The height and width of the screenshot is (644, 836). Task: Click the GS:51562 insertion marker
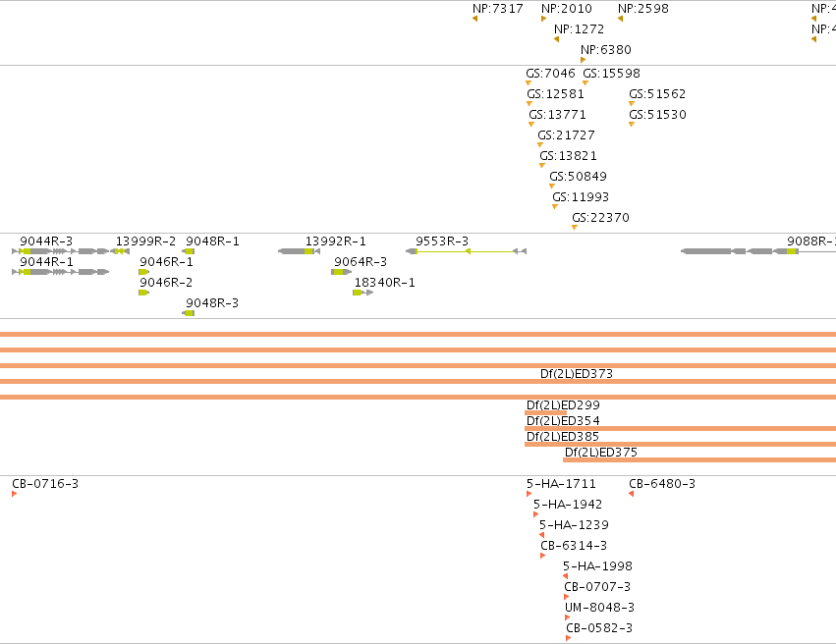pos(632,104)
